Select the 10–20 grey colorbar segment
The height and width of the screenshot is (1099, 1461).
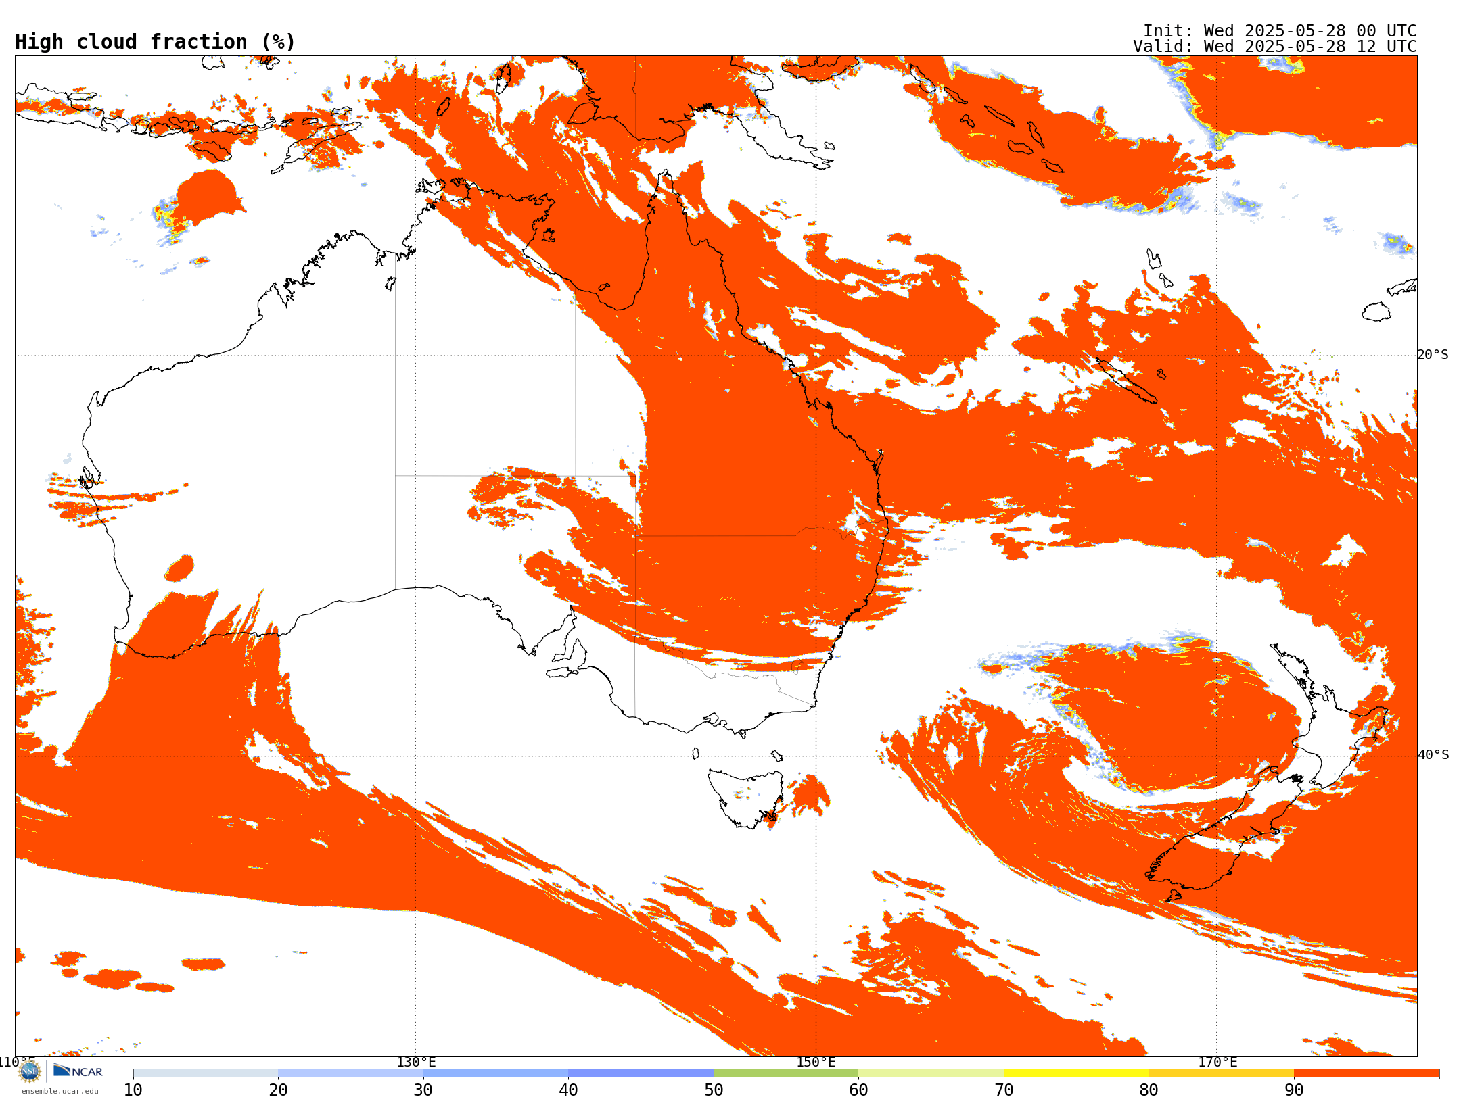pyautogui.click(x=206, y=1073)
